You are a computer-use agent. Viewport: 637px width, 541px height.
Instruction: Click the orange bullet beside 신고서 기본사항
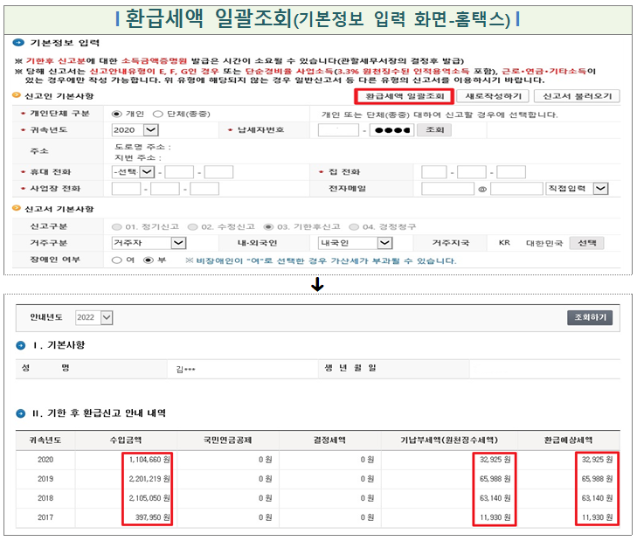(x=17, y=208)
